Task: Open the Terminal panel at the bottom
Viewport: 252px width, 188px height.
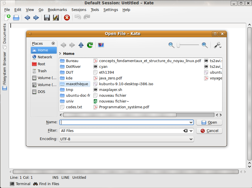Action: click(x=20, y=184)
